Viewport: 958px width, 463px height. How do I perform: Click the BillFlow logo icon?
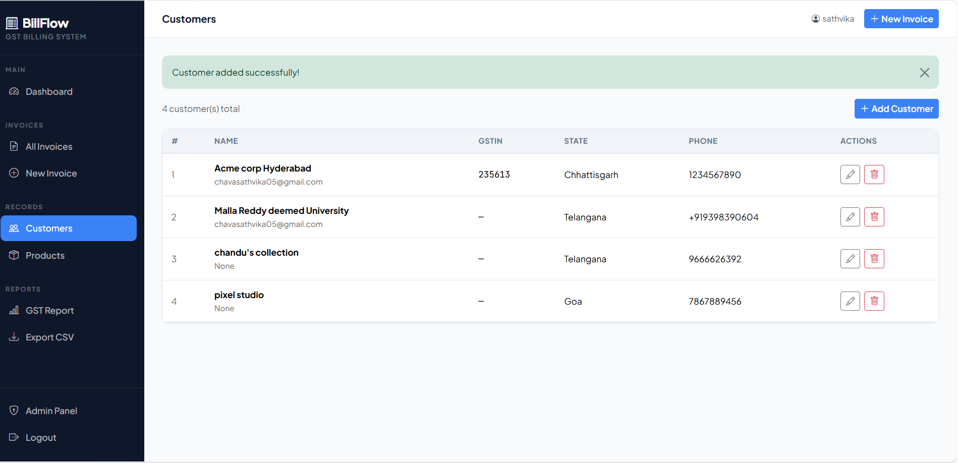pos(12,23)
